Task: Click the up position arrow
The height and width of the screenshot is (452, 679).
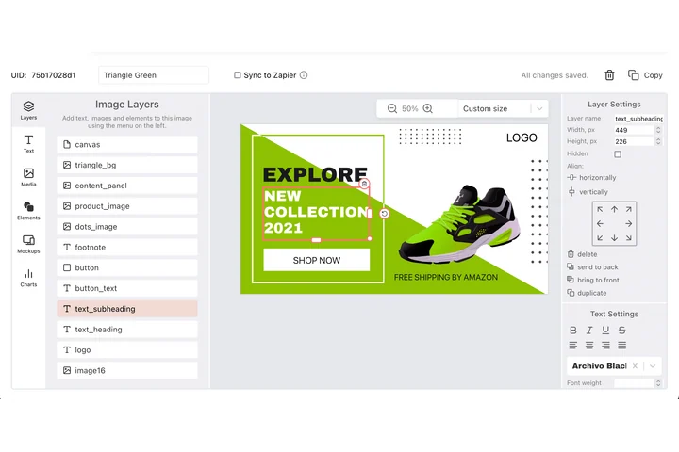Action: 614,209
